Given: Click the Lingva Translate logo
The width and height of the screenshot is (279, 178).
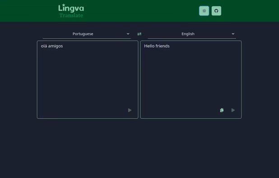Looking at the screenshot, I should tap(71, 11).
